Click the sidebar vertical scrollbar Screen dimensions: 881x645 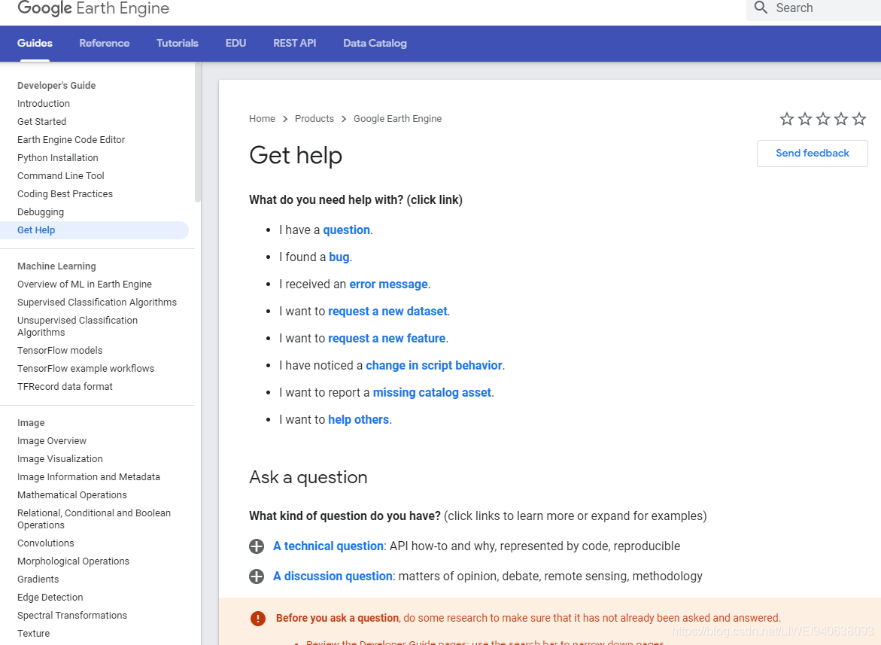click(x=198, y=132)
